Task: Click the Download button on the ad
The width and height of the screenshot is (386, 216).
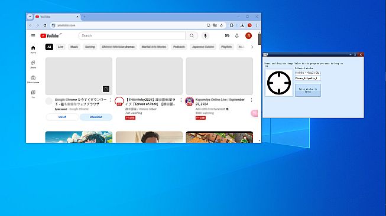Action: coord(96,117)
